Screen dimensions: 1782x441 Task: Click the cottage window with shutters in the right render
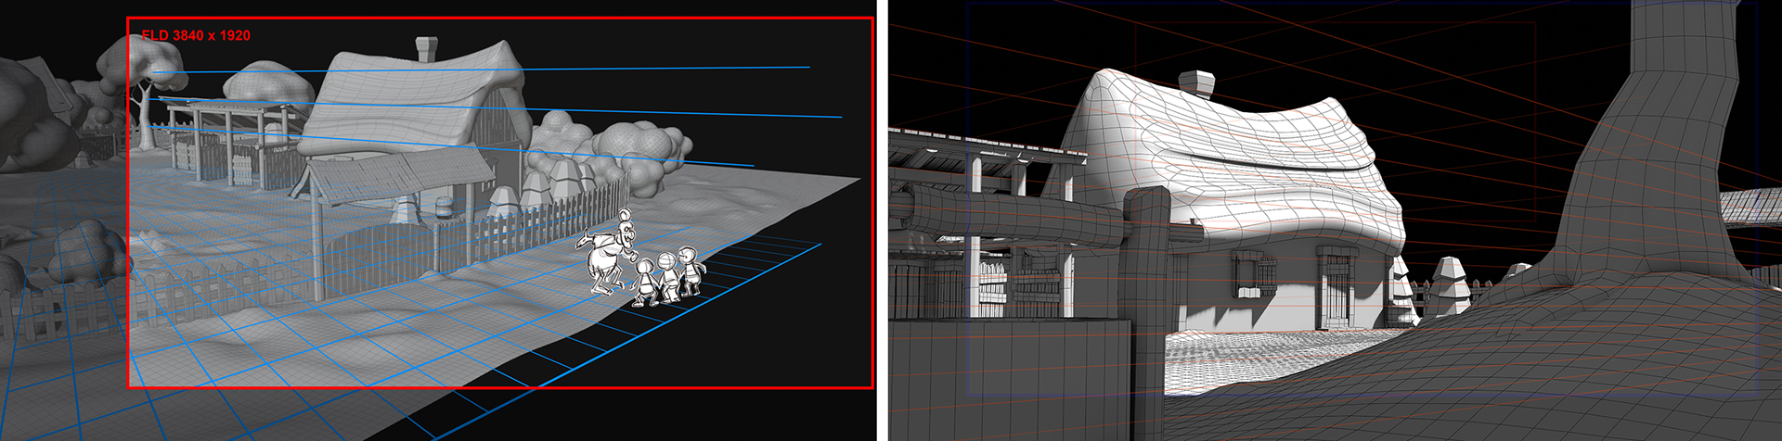tap(1254, 274)
